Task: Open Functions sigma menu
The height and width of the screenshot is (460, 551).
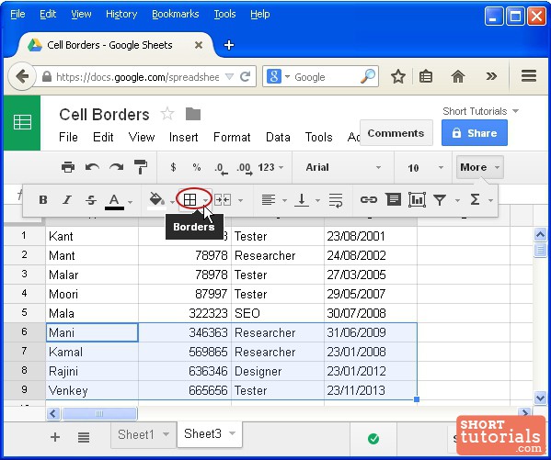Action: pos(475,200)
